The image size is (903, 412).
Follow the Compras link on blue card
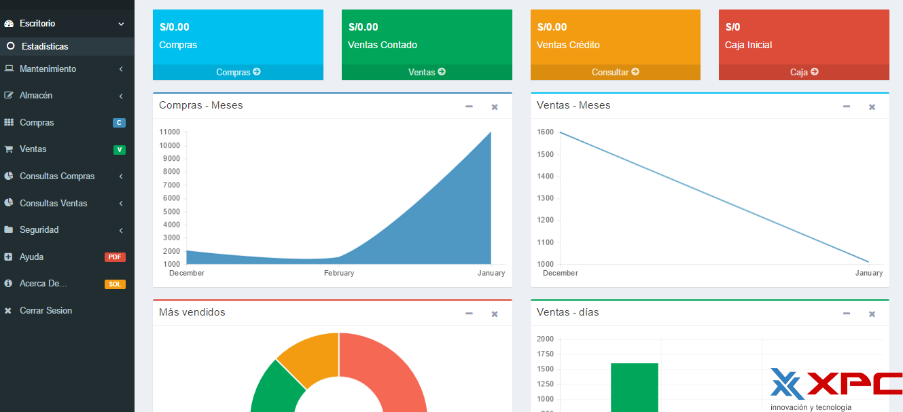pos(238,72)
